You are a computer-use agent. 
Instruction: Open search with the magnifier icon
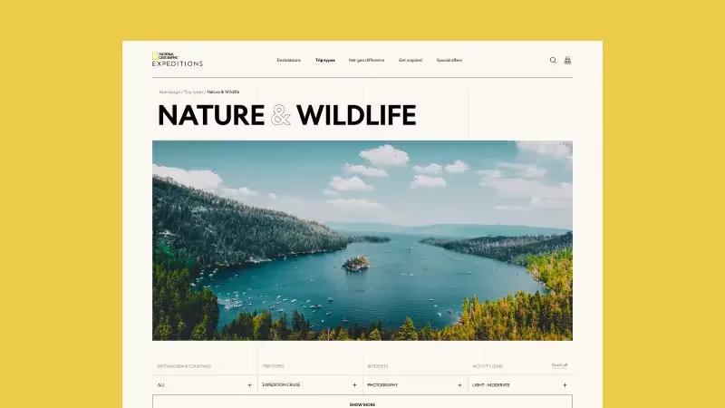tap(553, 60)
